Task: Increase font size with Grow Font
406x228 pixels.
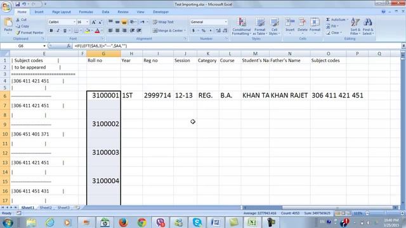Action: pyautogui.click(x=94, y=22)
